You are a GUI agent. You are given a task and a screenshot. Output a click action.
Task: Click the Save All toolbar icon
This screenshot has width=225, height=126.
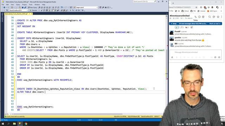[25, 7]
